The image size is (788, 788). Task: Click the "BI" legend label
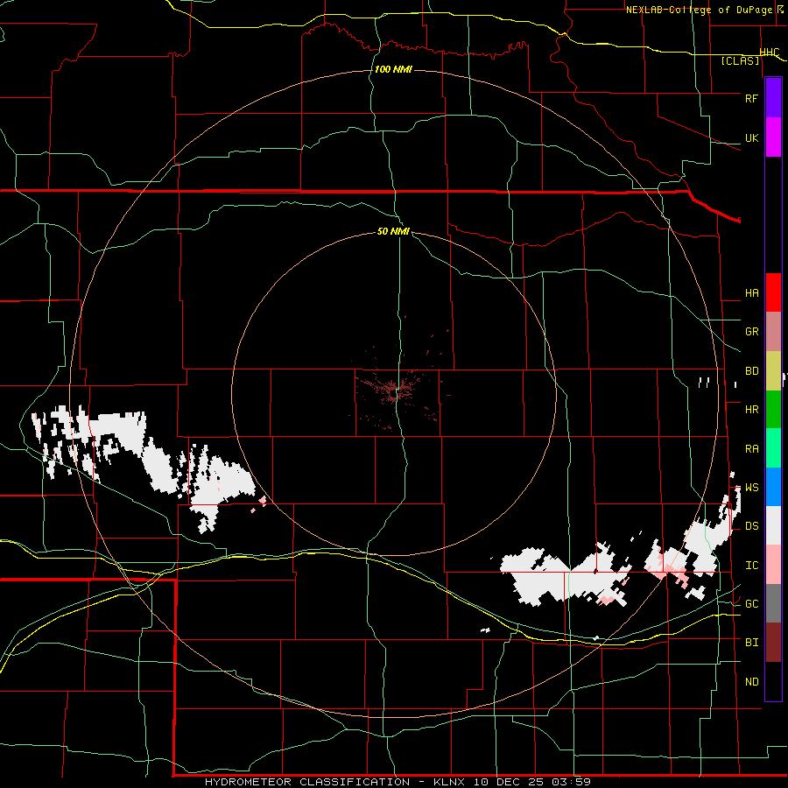[752, 643]
